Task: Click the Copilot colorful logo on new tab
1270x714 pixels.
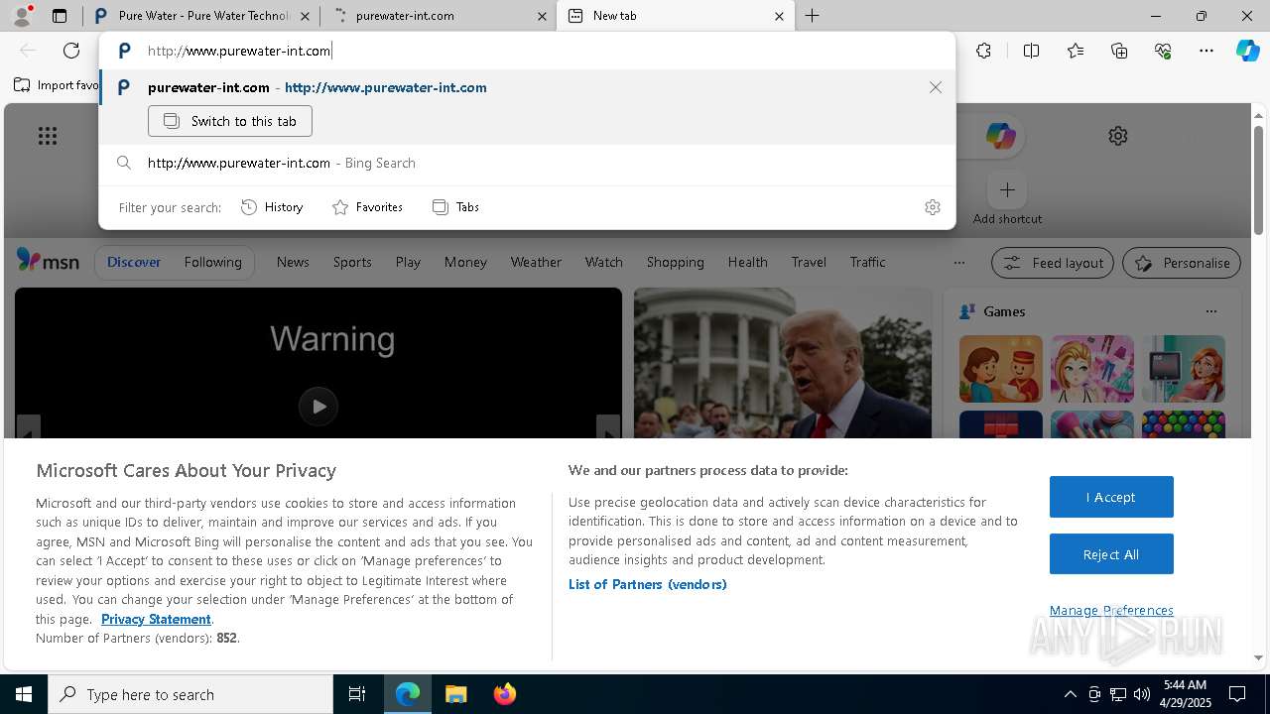Action: pyautogui.click(x=1000, y=136)
